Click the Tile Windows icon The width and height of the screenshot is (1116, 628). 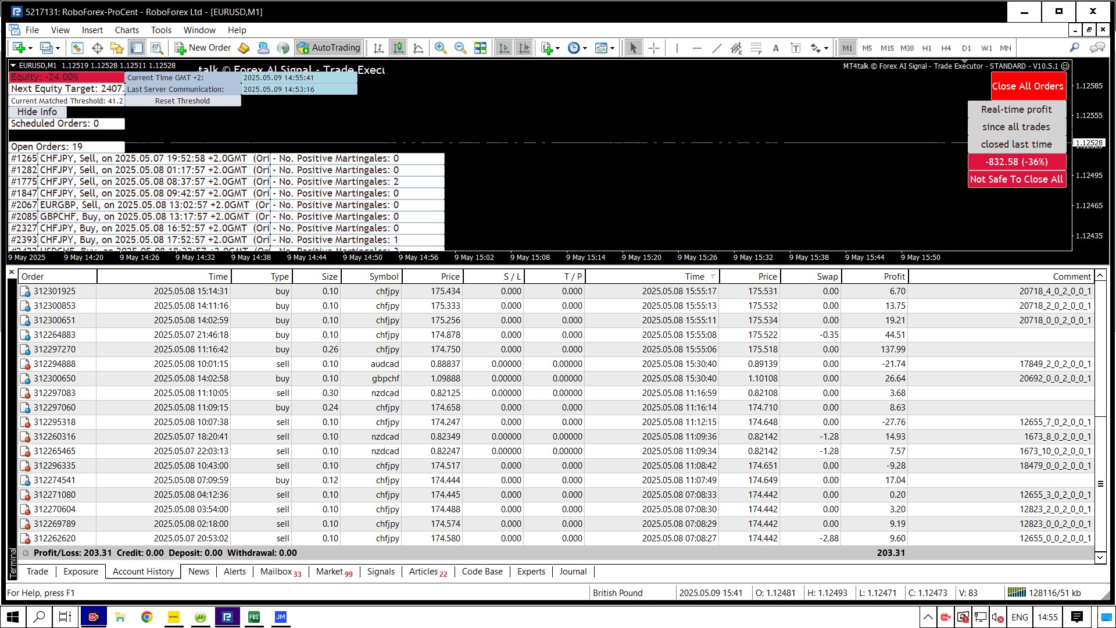click(x=480, y=48)
